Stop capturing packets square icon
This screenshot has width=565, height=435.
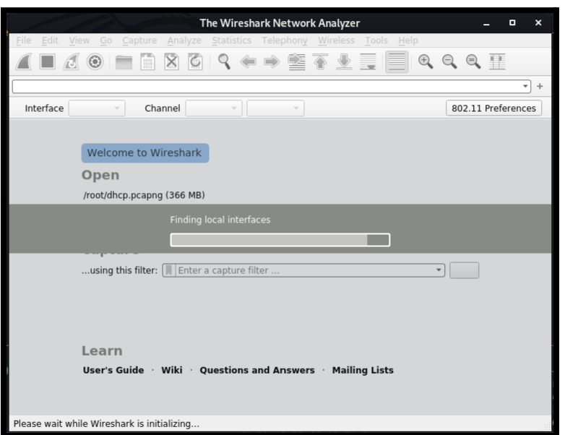pyautogui.click(x=48, y=61)
